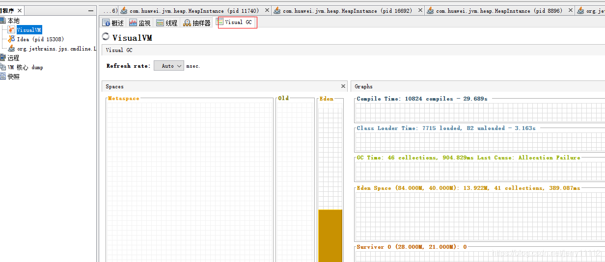
Task: Select the 快照 node label
Action: click(13, 77)
